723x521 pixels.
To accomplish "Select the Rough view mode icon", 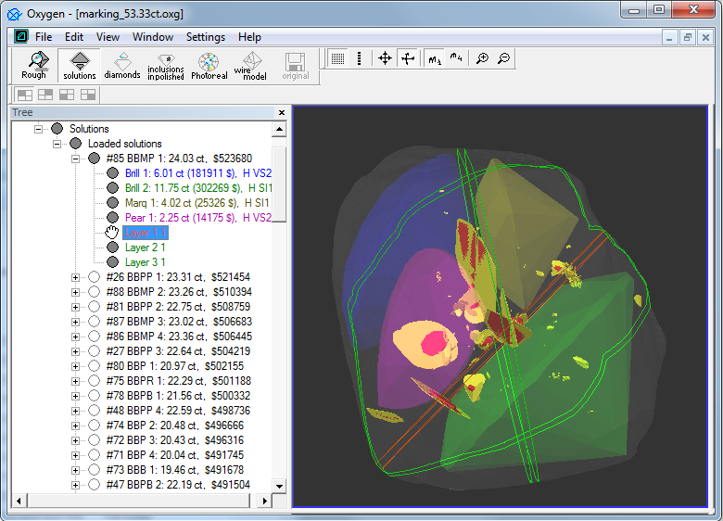I will pyautogui.click(x=33, y=65).
